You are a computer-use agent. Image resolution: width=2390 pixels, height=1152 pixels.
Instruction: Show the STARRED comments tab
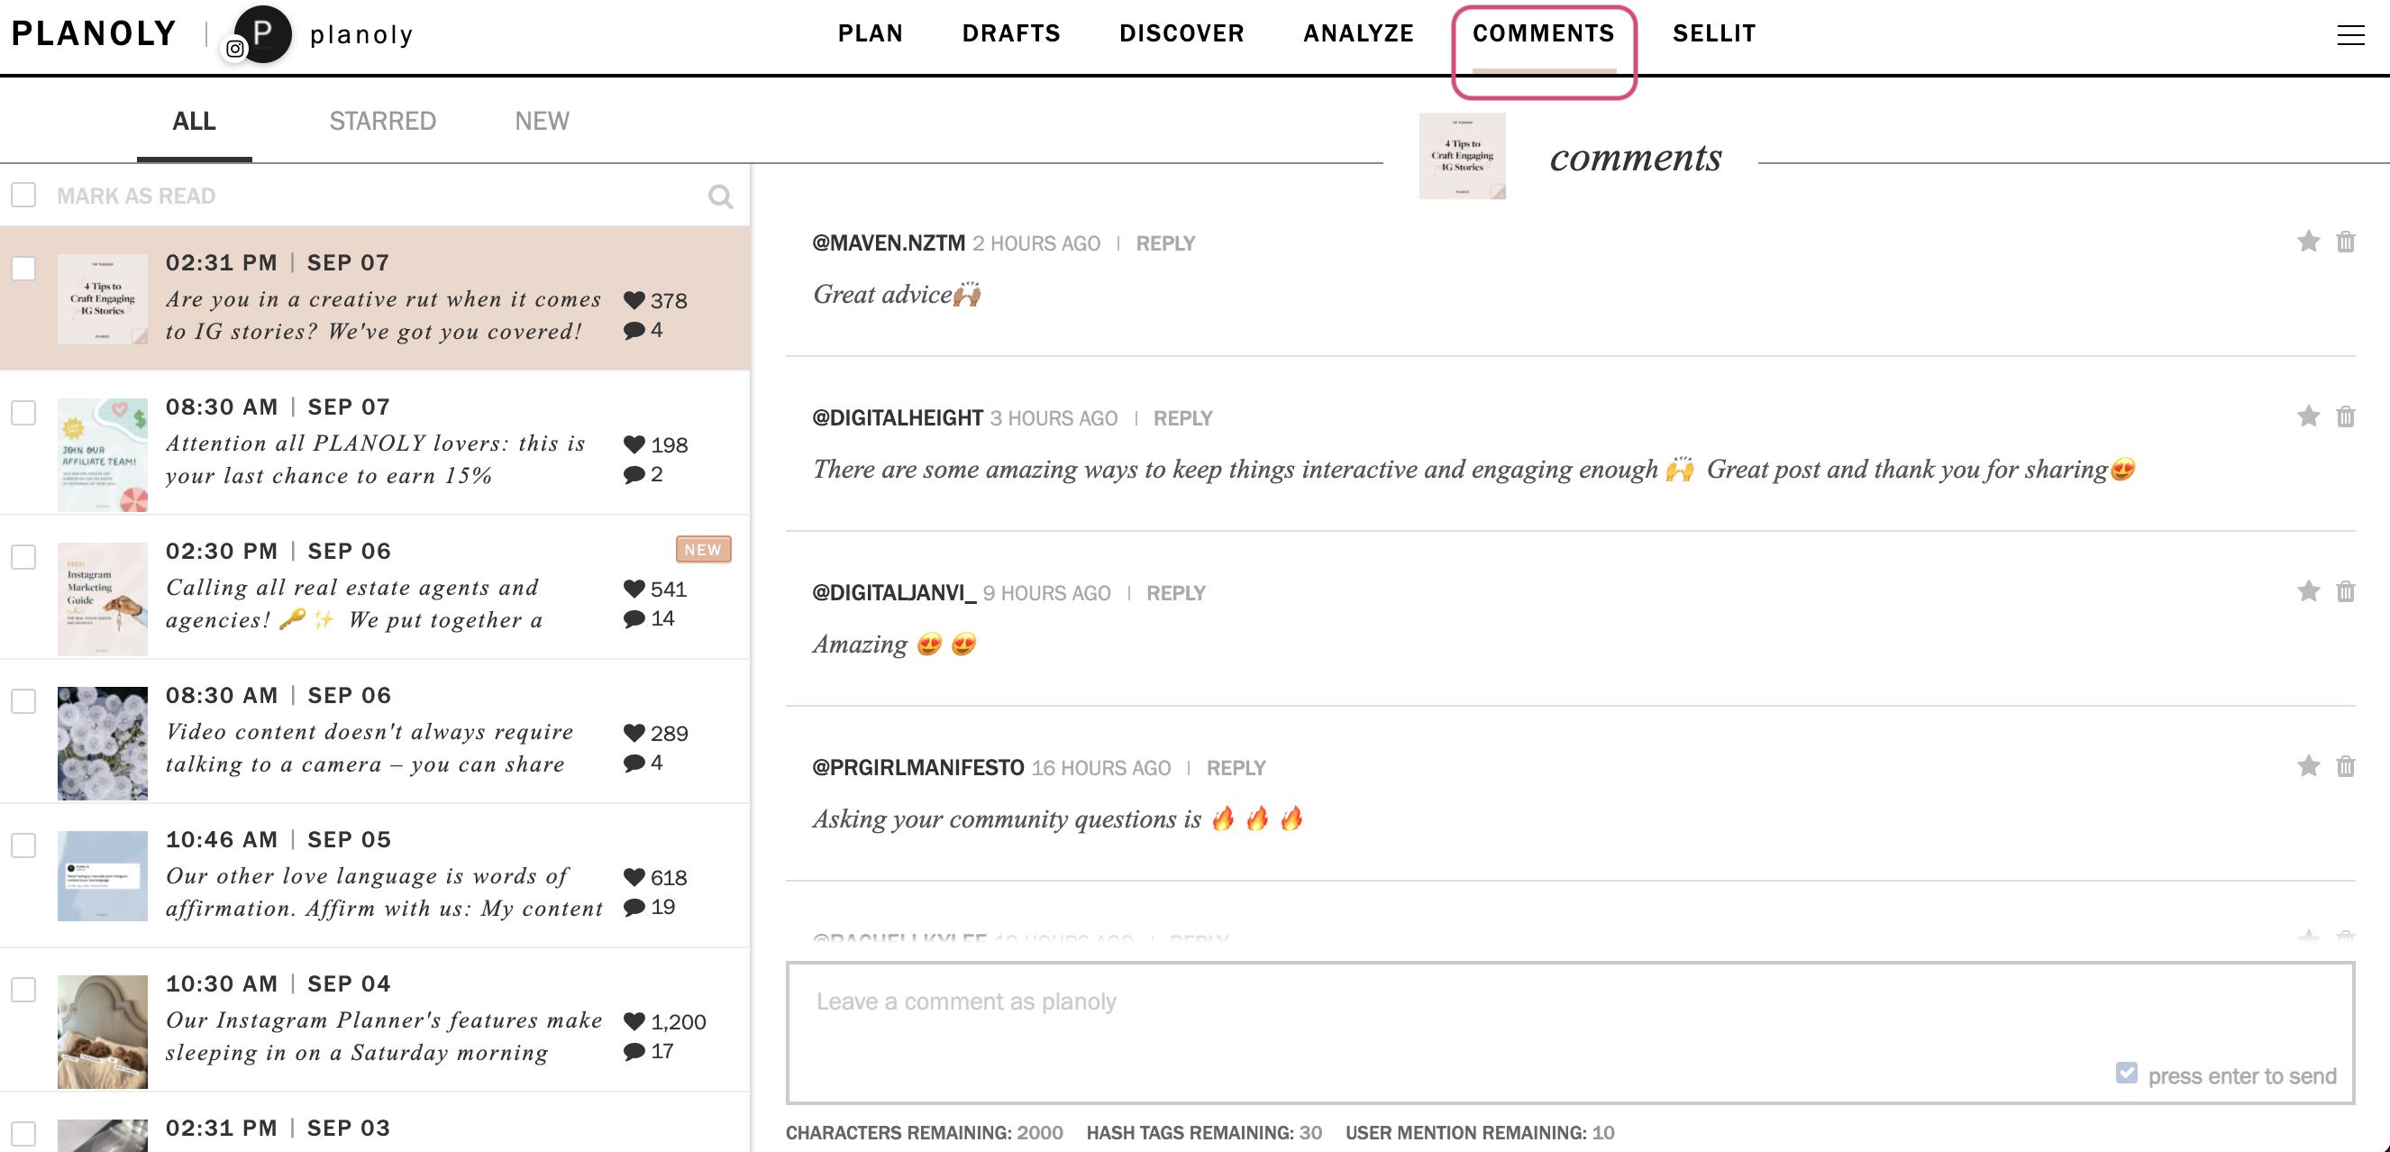point(382,122)
